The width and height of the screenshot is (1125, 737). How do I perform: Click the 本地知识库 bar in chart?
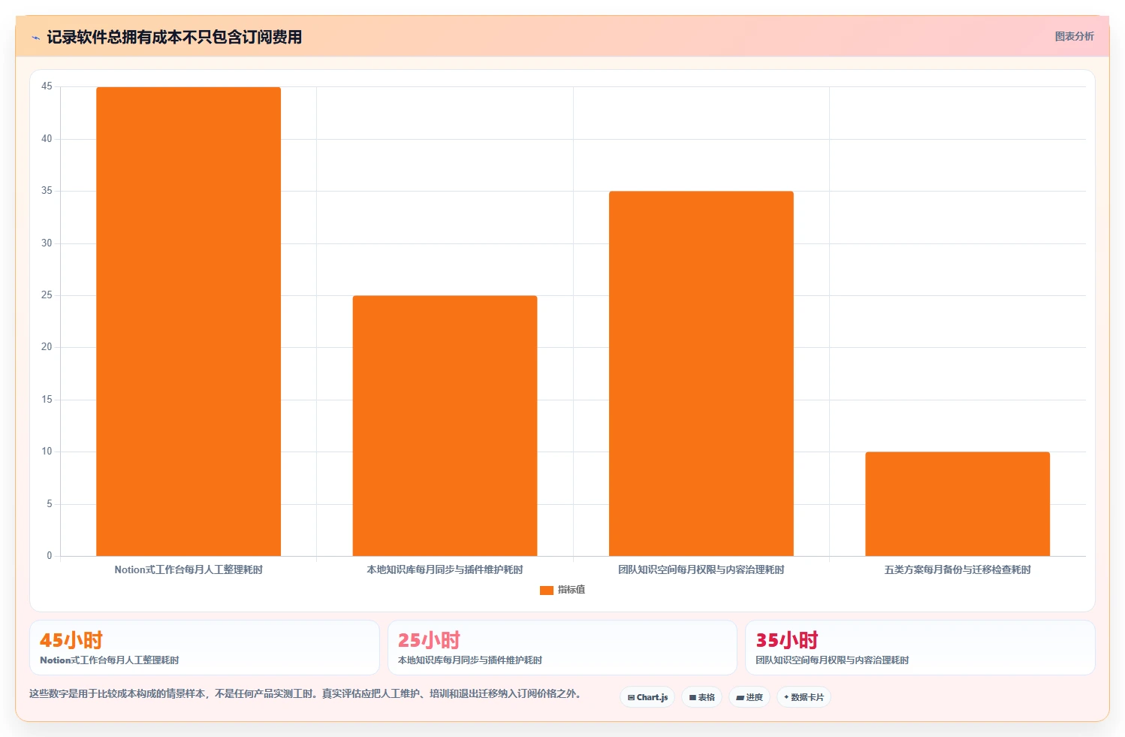(x=445, y=426)
